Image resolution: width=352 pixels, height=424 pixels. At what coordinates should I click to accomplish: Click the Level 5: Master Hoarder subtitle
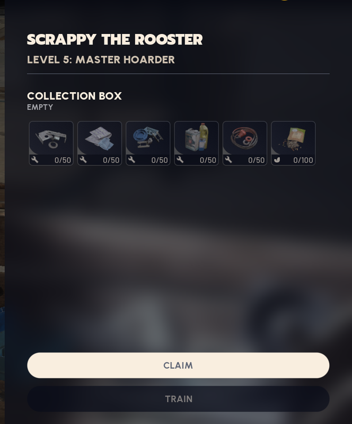(101, 60)
